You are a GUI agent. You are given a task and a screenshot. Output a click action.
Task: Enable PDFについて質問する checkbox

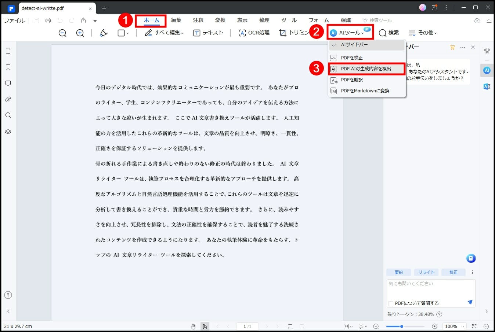tap(391, 303)
